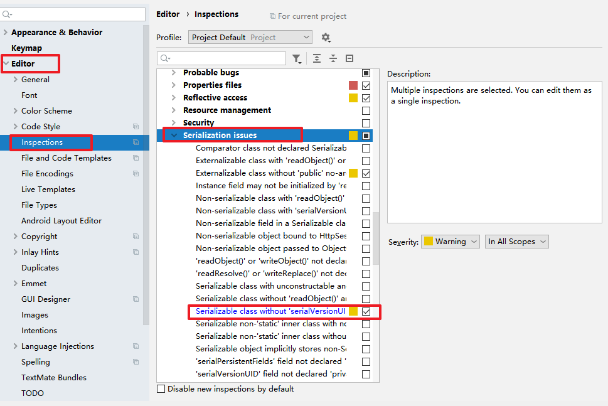Open the In All Scopes dropdown

[516, 242]
